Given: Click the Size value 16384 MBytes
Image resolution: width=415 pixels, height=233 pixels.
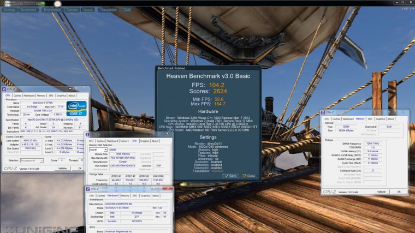Looking at the screenshot, I should click(x=346, y=130).
